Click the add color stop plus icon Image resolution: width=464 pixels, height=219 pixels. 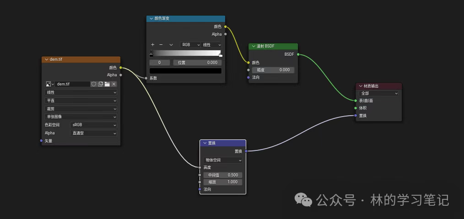coord(153,45)
